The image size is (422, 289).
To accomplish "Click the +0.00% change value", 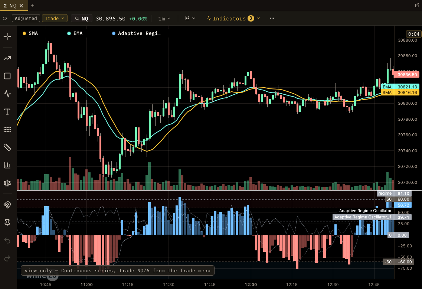I will [x=138, y=19].
